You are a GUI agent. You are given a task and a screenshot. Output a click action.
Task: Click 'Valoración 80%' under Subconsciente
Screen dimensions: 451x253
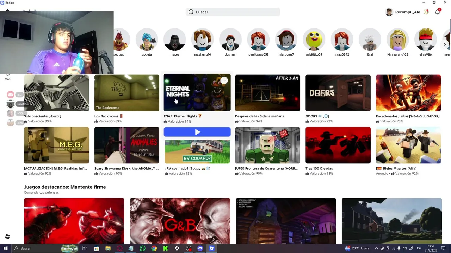pos(38,121)
